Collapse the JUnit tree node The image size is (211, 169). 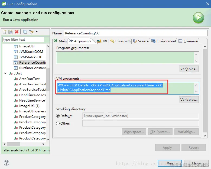(5, 73)
